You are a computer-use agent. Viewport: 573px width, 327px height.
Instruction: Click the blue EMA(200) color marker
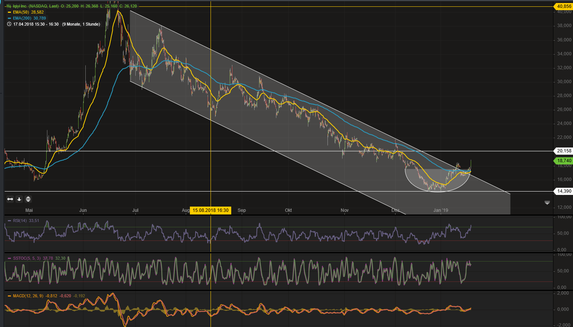(9, 18)
